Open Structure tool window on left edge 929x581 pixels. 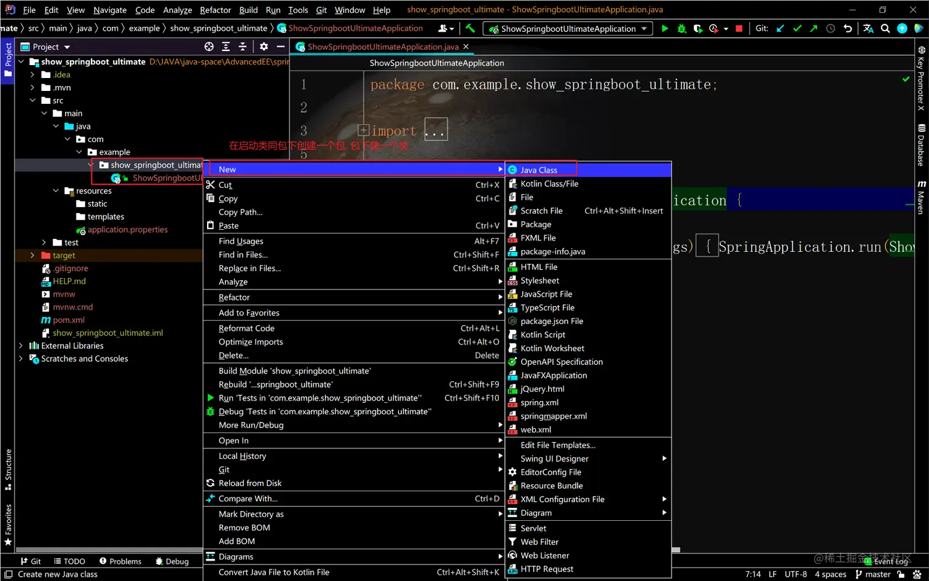click(x=8, y=470)
